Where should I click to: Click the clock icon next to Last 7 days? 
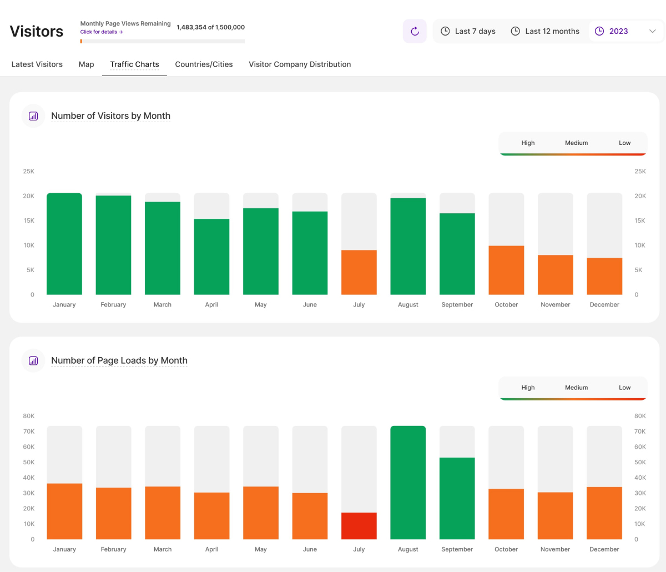click(445, 31)
